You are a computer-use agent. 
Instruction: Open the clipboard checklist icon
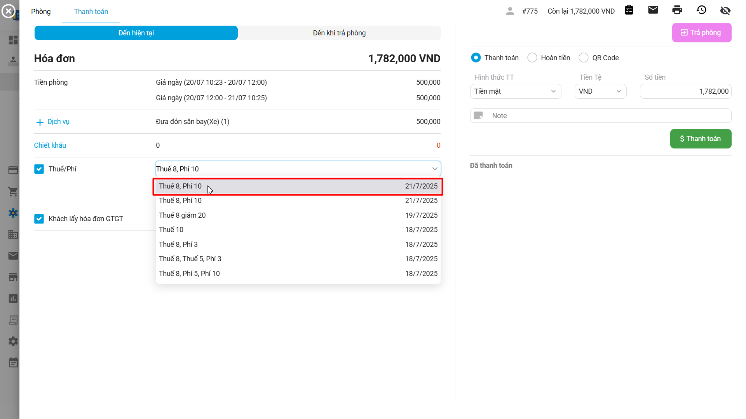tap(629, 10)
